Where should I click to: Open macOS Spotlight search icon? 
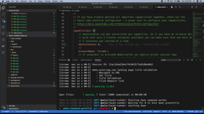click(194, 1)
